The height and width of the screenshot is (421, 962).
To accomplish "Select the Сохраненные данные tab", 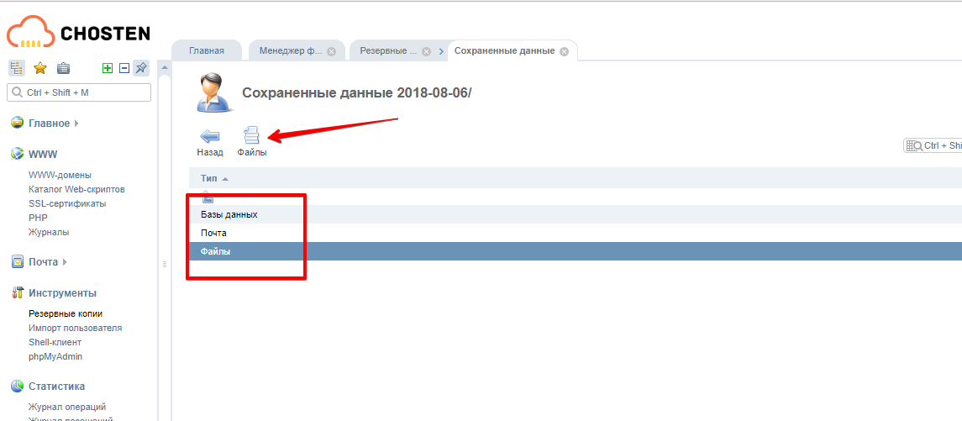I will point(504,51).
